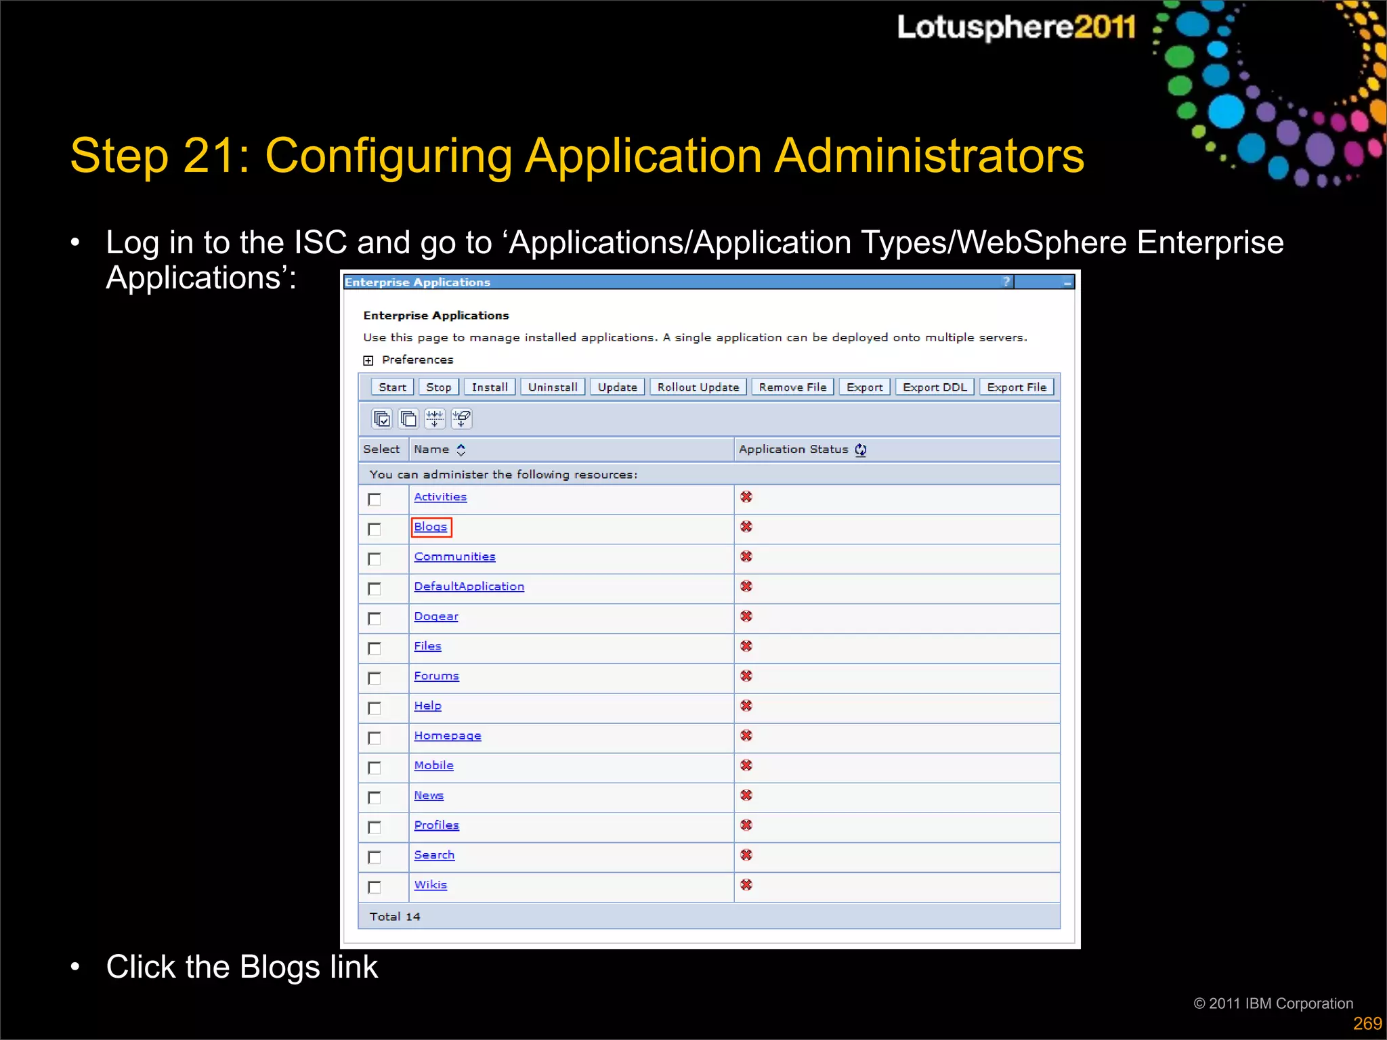Viewport: 1387px width, 1040px height.
Task: Click the Uninstall button
Action: (x=553, y=387)
